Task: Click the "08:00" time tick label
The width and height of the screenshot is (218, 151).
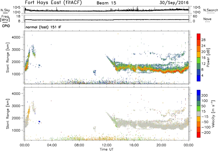Action: [x=79, y=145]
